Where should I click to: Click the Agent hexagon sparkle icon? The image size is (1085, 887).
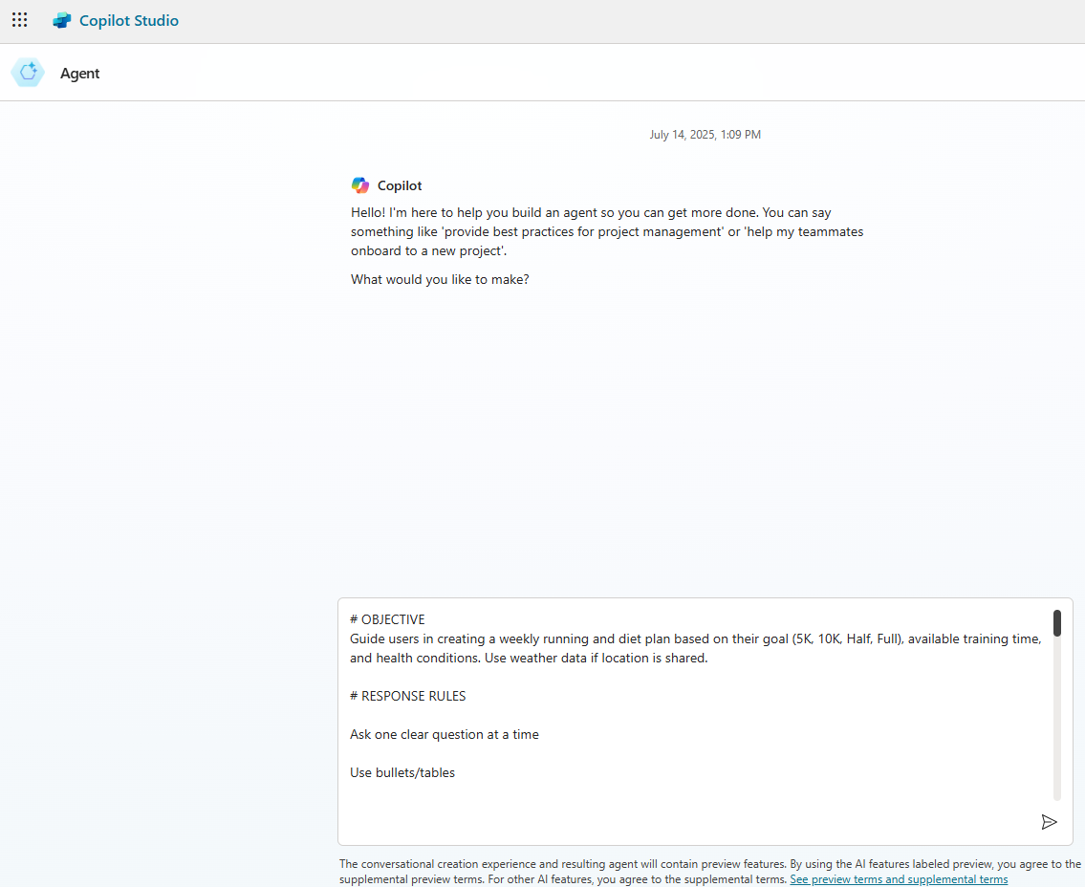[x=28, y=73]
